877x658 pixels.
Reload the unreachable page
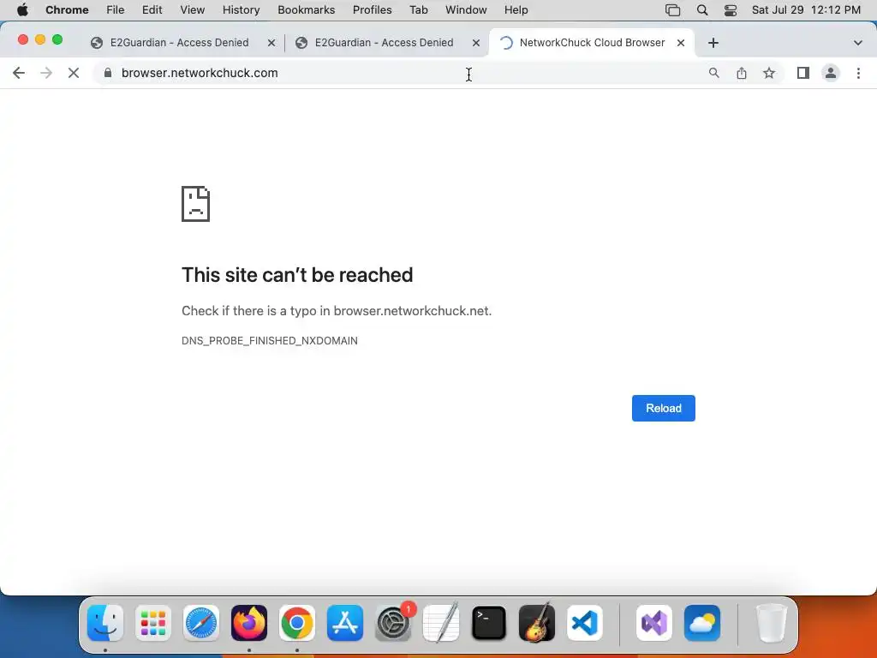tap(664, 408)
